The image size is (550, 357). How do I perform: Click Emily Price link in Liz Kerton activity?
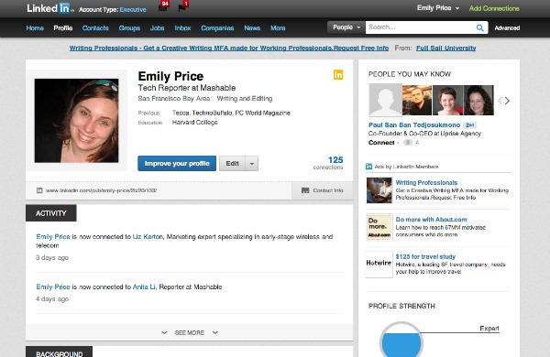53,237
